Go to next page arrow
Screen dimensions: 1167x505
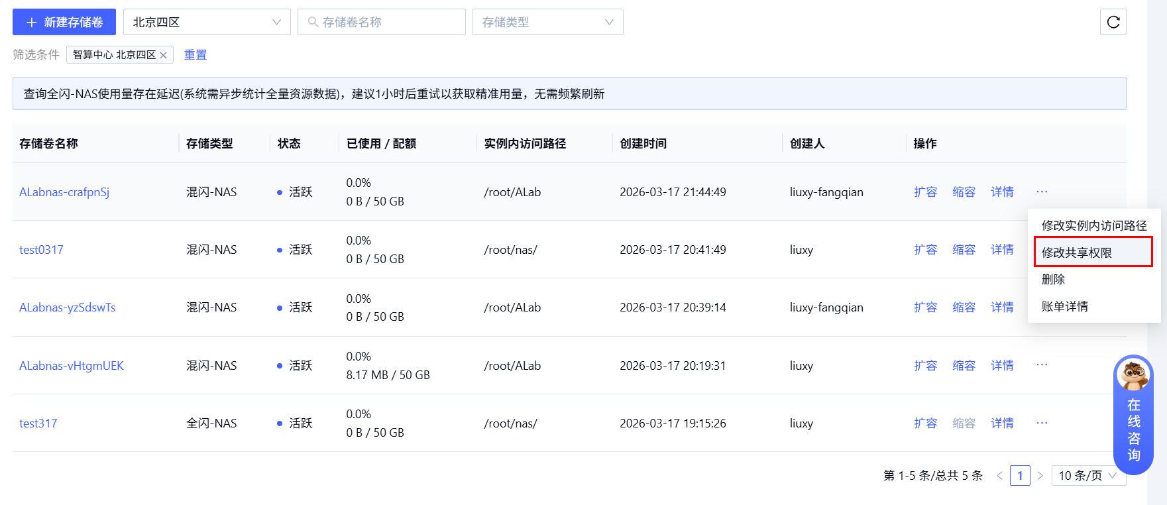point(1040,475)
